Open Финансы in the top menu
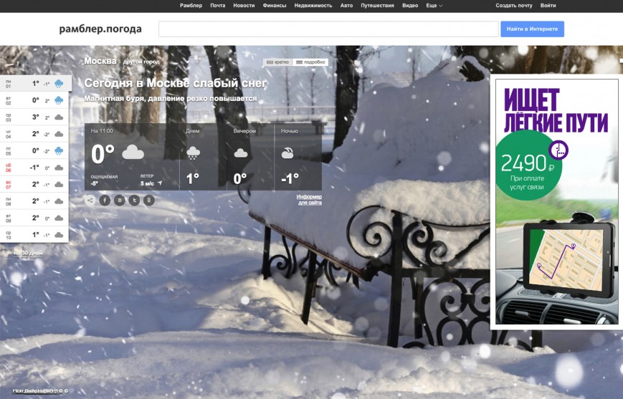 pyautogui.click(x=275, y=6)
